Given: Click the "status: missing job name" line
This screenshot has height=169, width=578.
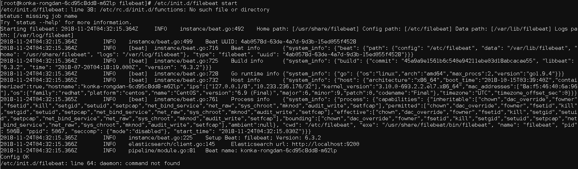Looking at the screenshot, I should (x=38, y=16).
